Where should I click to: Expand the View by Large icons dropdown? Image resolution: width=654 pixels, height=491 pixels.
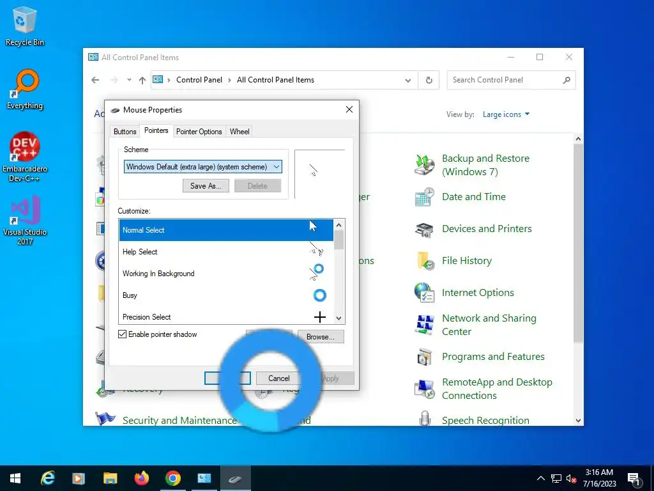pos(506,114)
